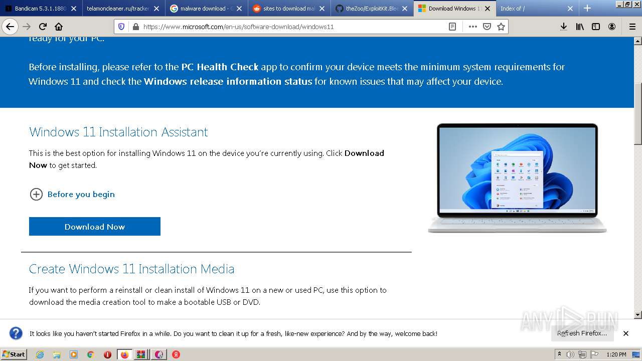Bookmark this page with star
The image size is (642, 361).
click(x=501, y=27)
